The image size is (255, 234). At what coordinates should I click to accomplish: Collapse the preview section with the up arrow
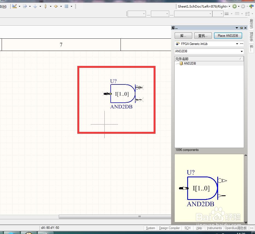(x=246, y=155)
